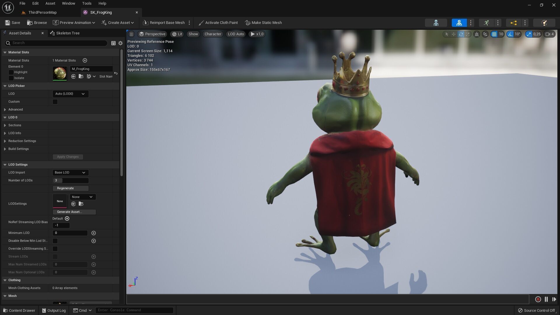Open Asset Details settings gear

tap(120, 43)
